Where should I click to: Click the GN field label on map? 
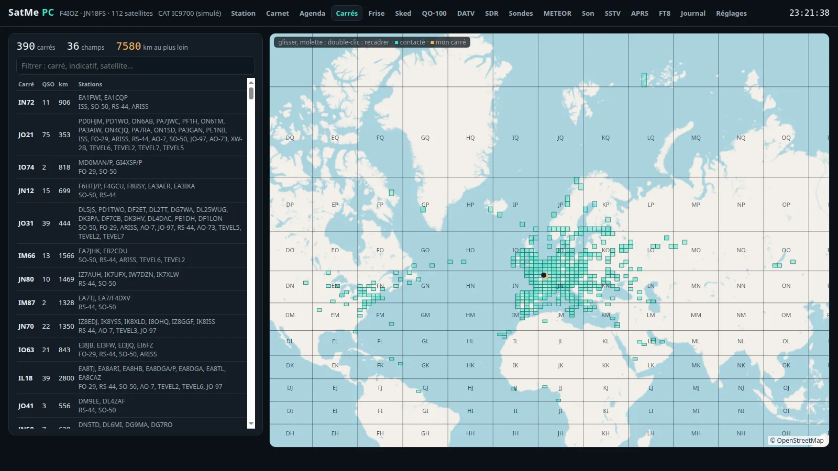pyautogui.click(x=425, y=286)
